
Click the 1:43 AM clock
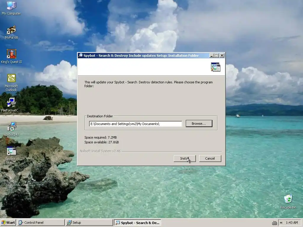[x=291, y=223]
